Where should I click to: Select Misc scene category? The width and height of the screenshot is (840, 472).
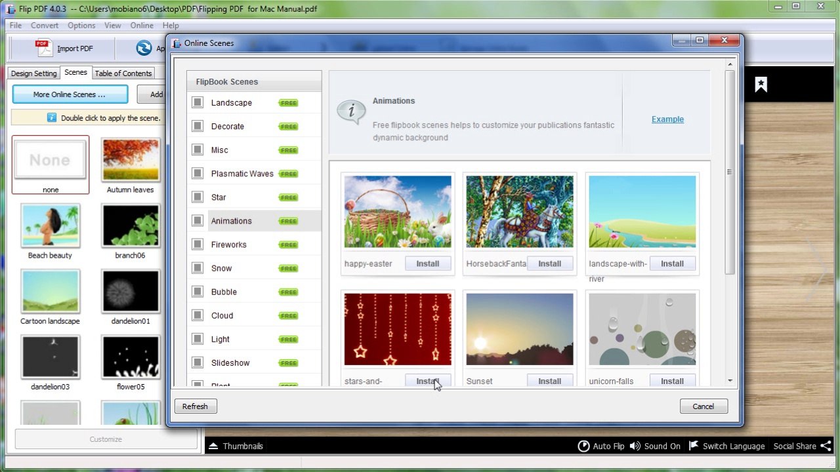(x=254, y=150)
